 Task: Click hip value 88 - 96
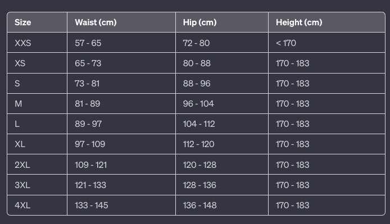pyautogui.click(x=197, y=84)
